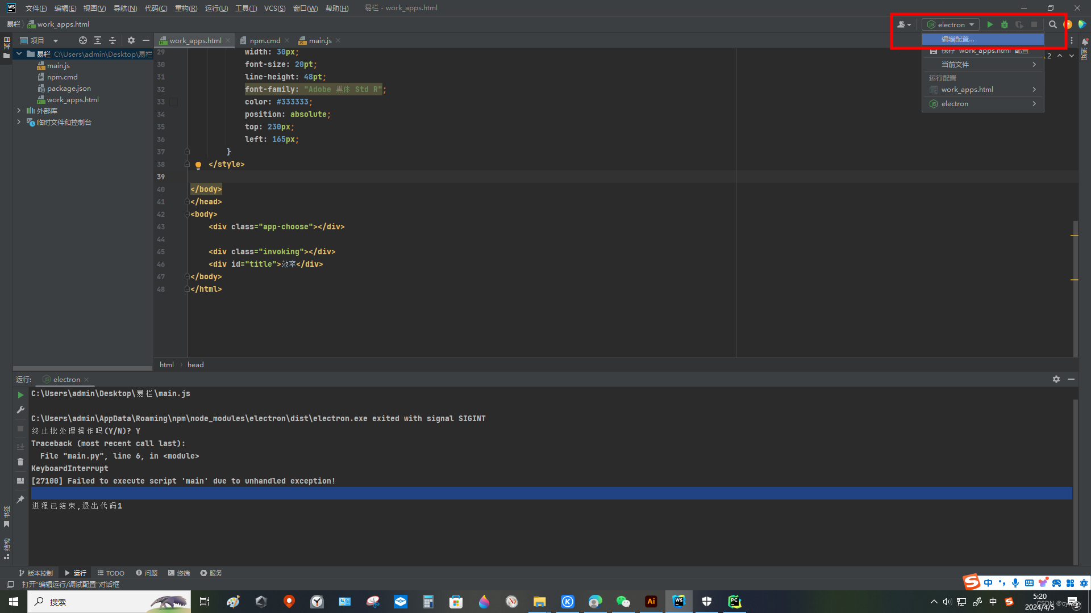Rerun electron using the run panel play icon
The image size is (1091, 613).
[x=20, y=394]
